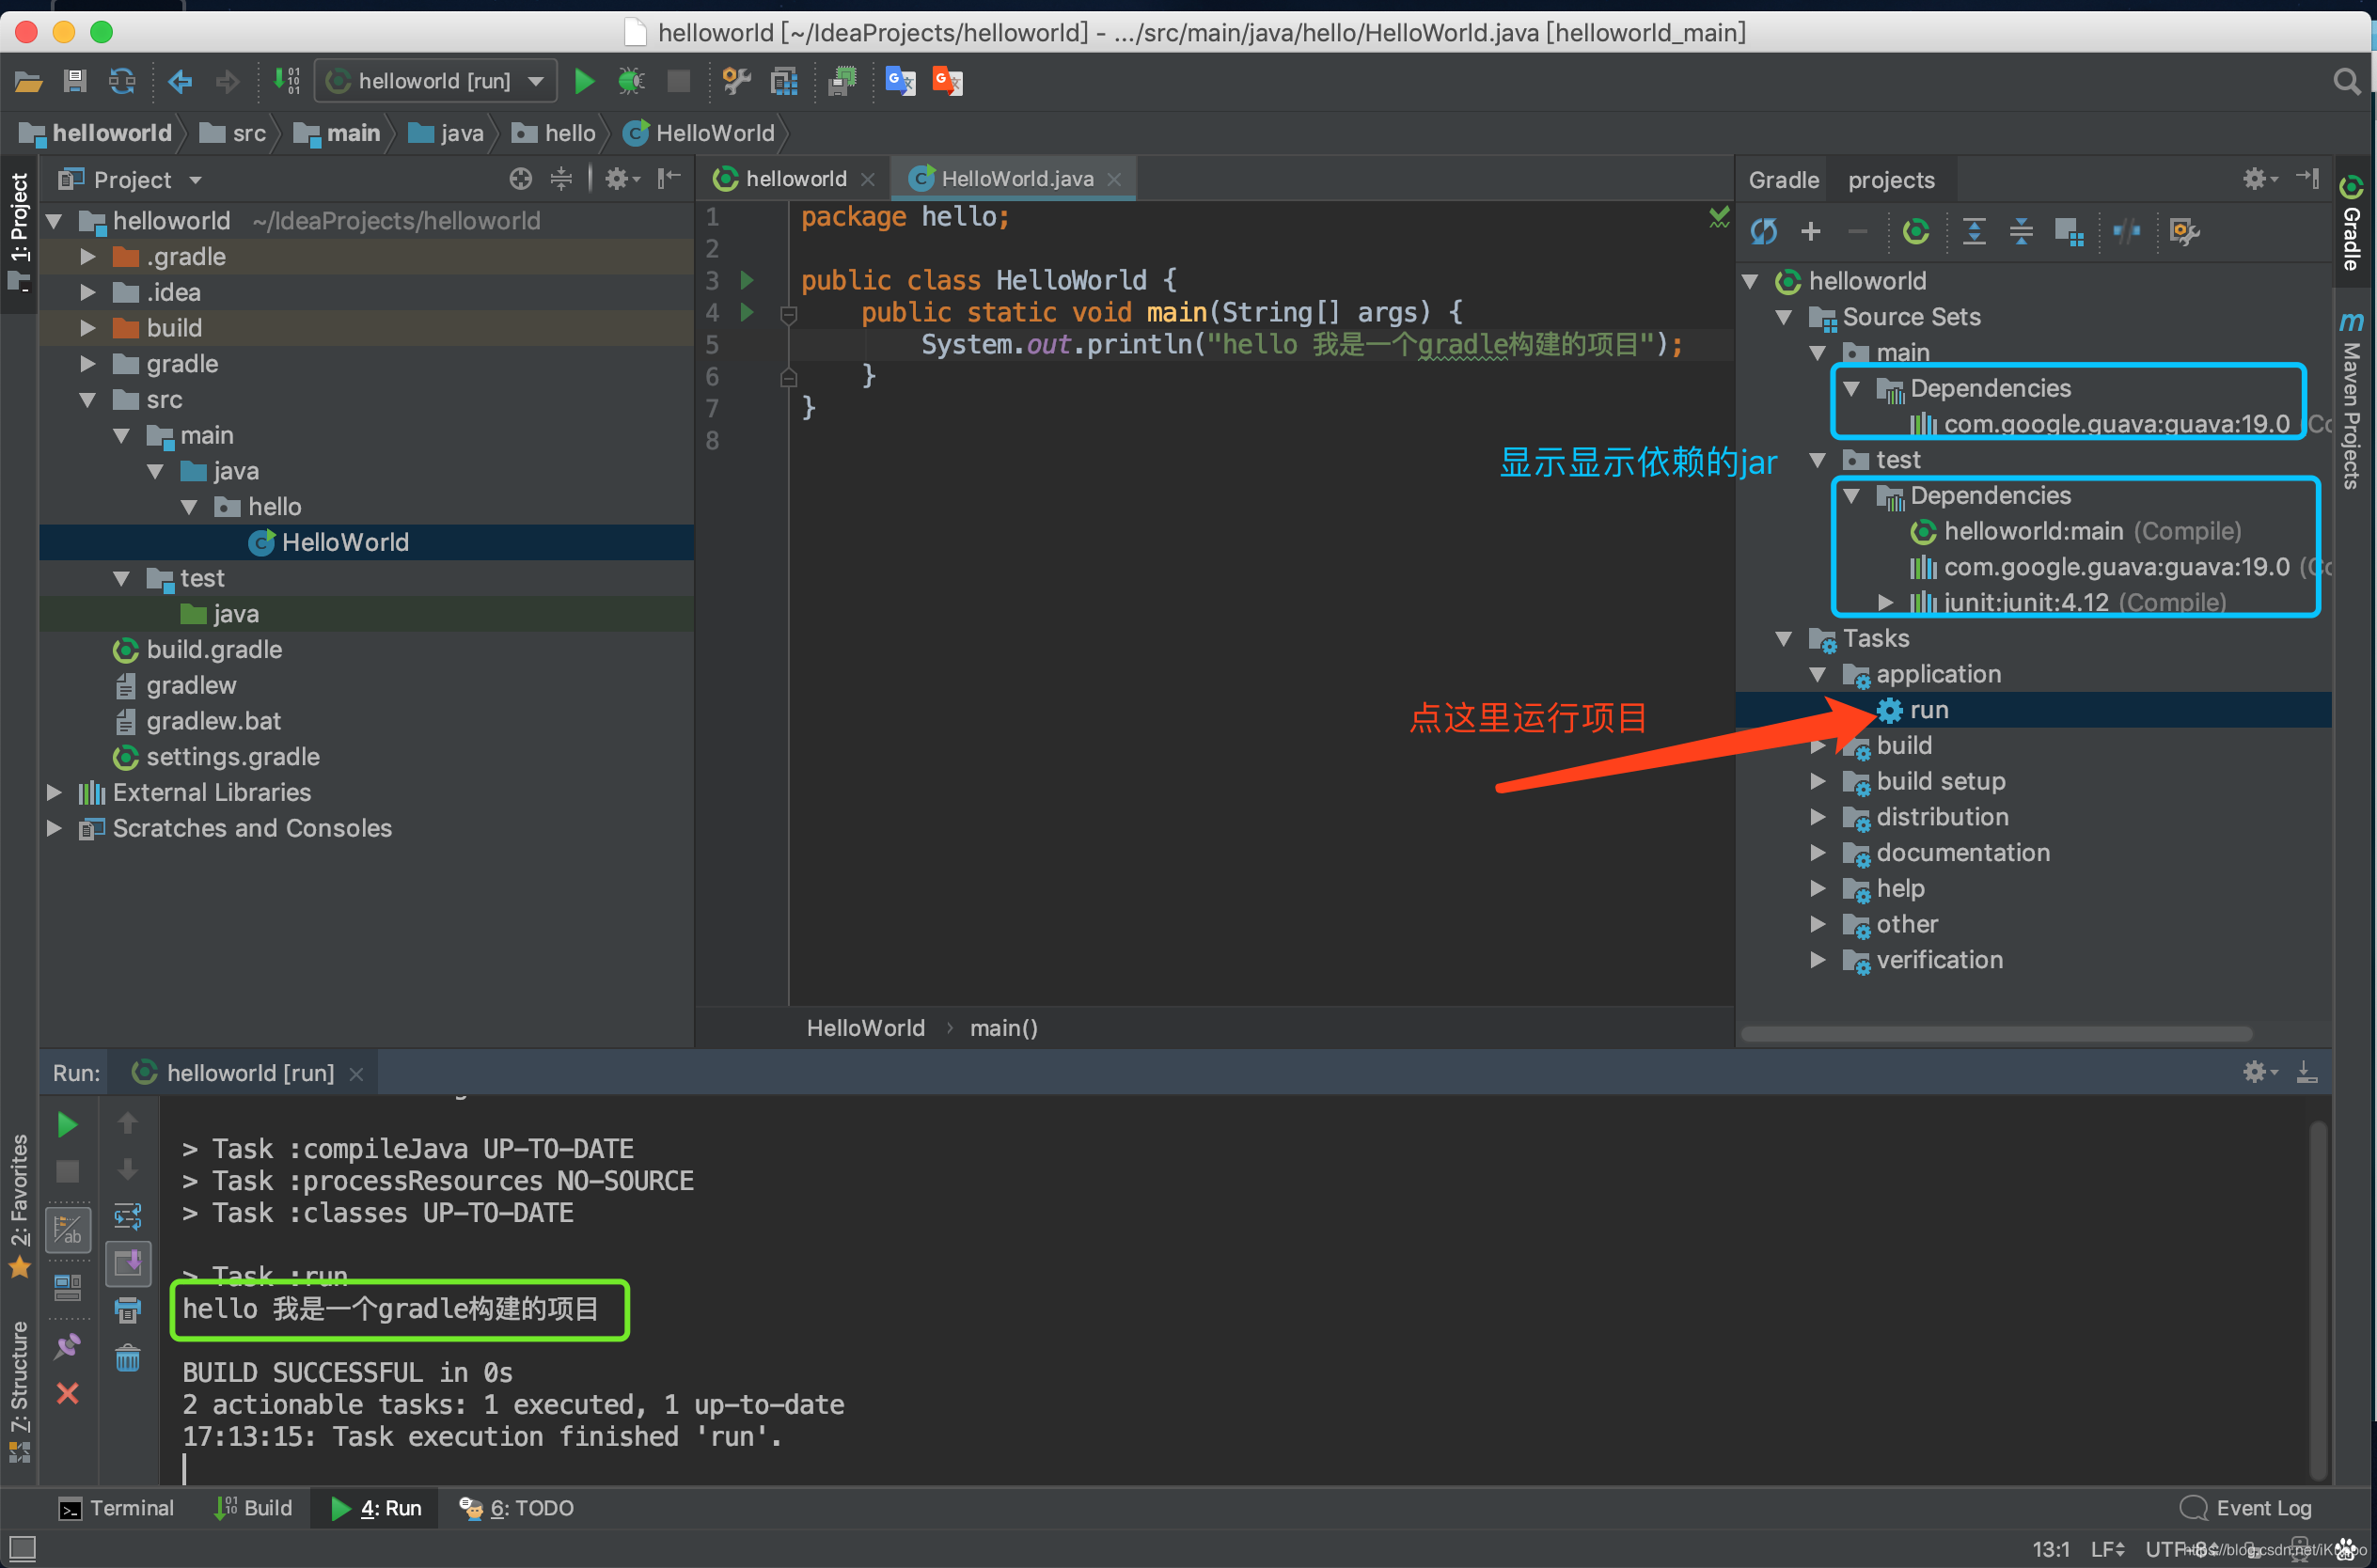Image resolution: width=2377 pixels, height=1568 pixels.
Task: Click the Search Everywhere magnifier icon
Action: (2346, 81)
